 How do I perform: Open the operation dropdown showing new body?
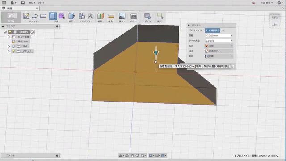click(x=219, y=51)
